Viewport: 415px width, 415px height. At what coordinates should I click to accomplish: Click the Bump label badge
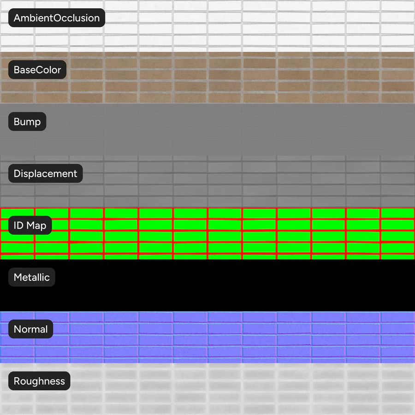tap(27, 121)
